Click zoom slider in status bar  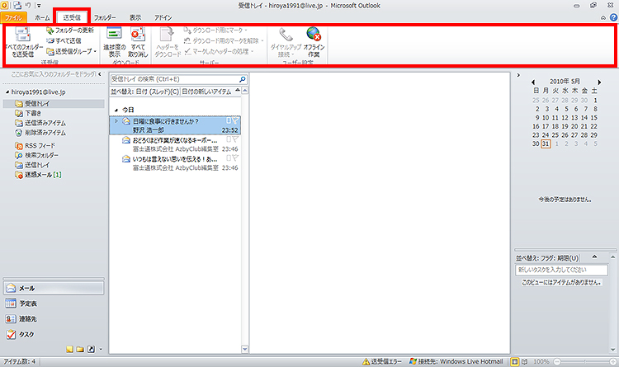585,361
